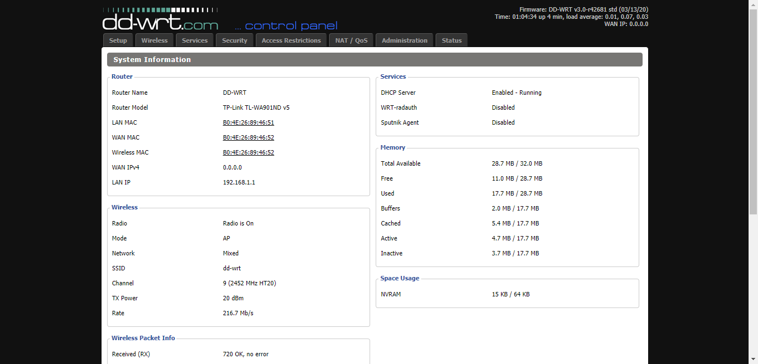Open the Access Restrictions tab
This screenshot has height=364, width=758.
(291, 40)
